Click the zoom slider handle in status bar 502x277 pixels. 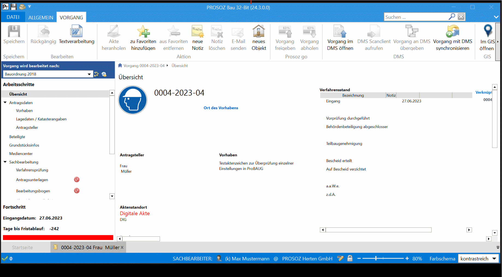(376, 258)
